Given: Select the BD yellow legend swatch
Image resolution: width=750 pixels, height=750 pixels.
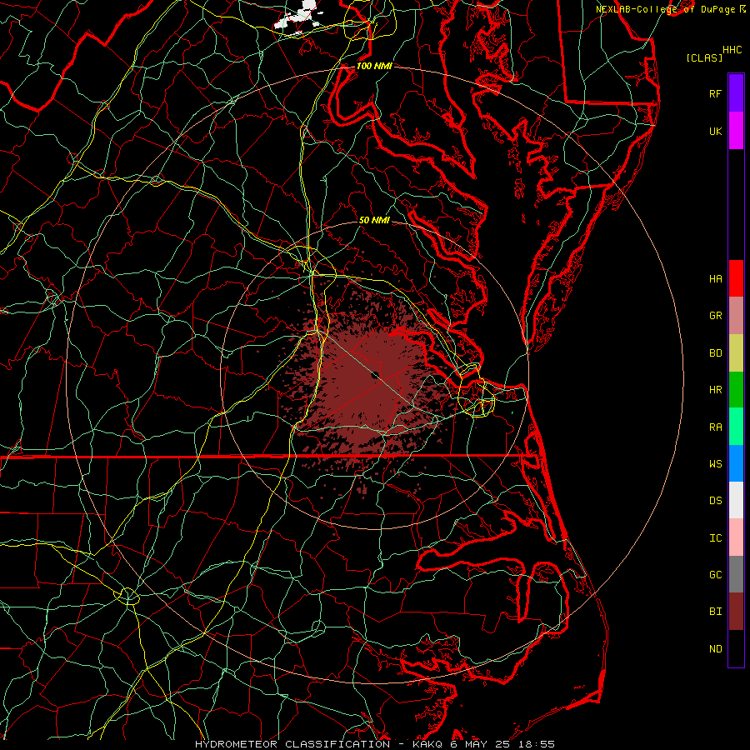Looking at the screenshot, I should pyautogui.click(x=736, y=353).
